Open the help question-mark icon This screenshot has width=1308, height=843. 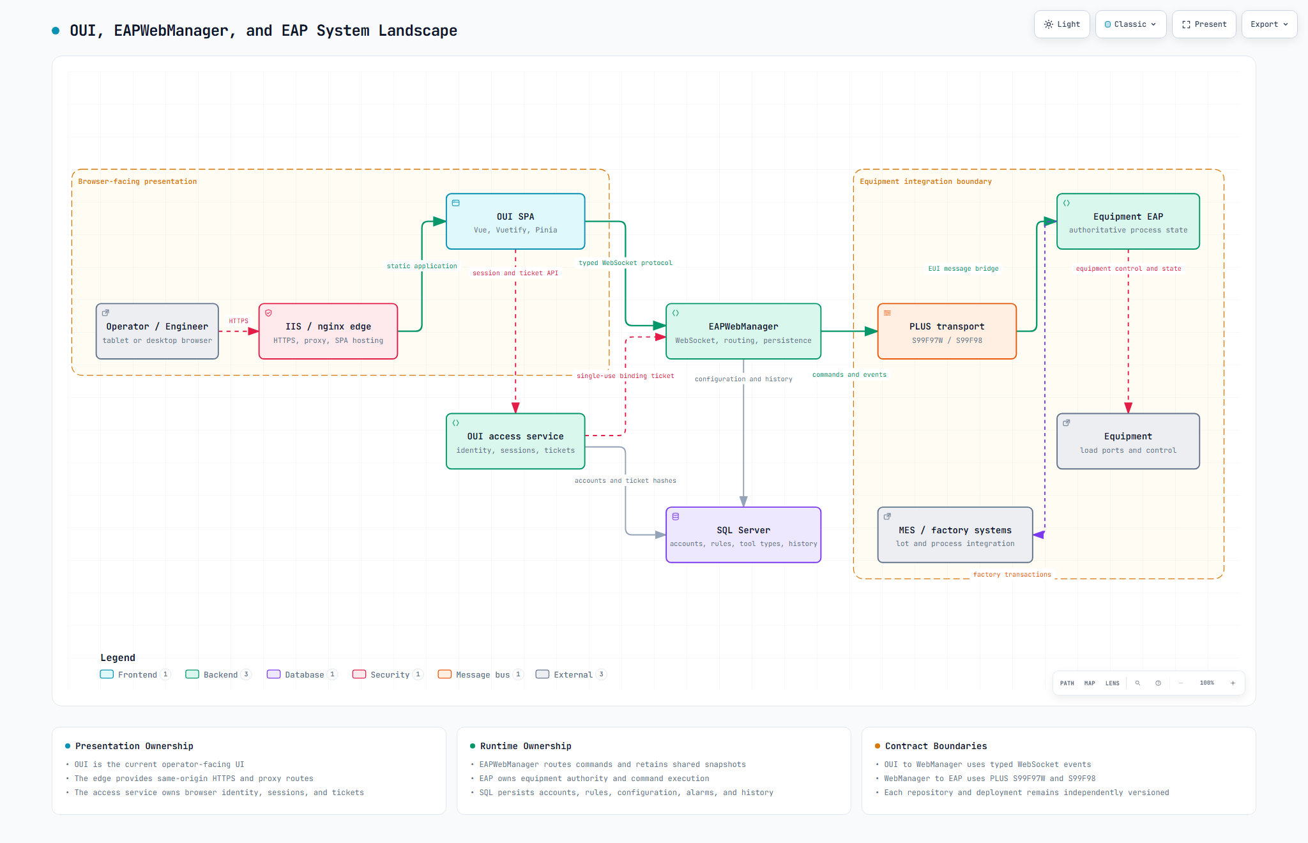pos(1158,683)
